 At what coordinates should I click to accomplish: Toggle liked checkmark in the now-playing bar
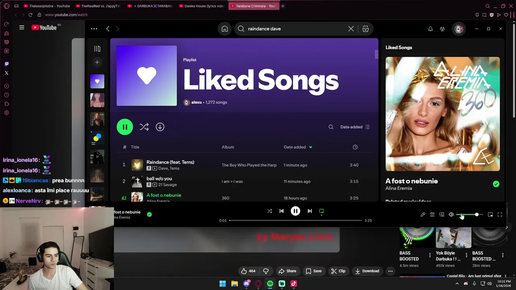[x=149, y=214]
